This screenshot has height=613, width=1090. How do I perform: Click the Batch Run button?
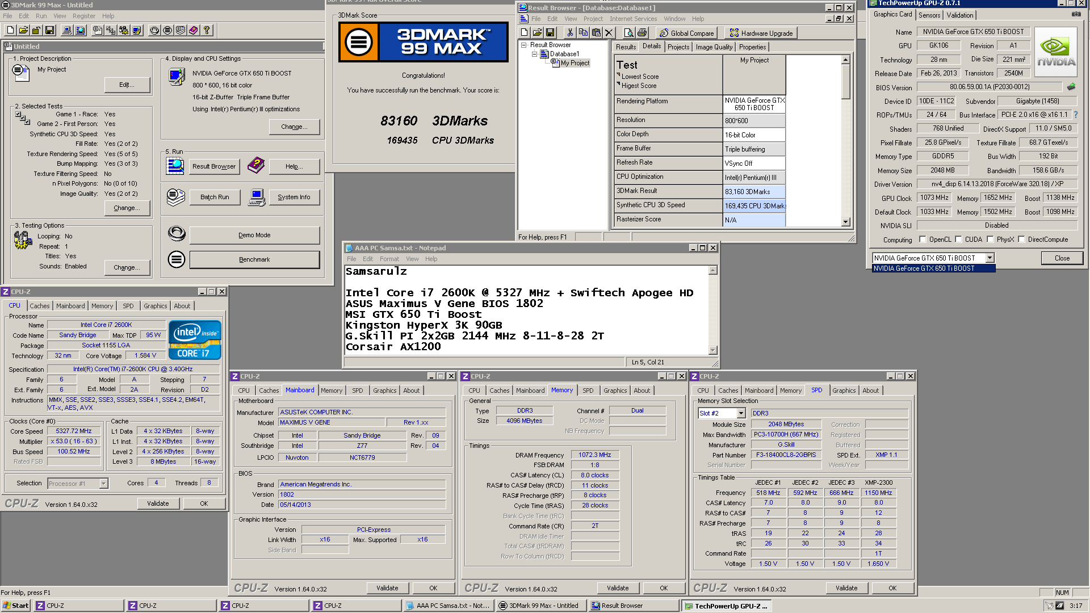(215, 197)
